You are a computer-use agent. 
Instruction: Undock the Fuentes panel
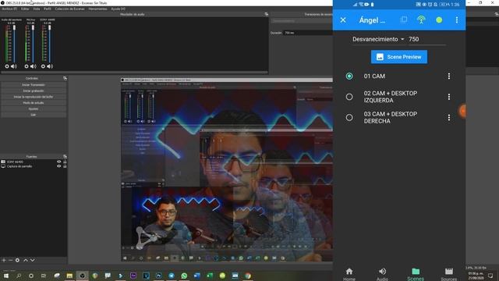[65, 156]
